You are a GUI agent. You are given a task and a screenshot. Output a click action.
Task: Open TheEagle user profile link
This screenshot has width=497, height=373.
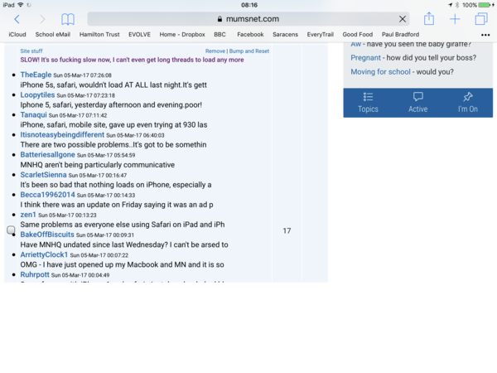(x=36, y=75)
